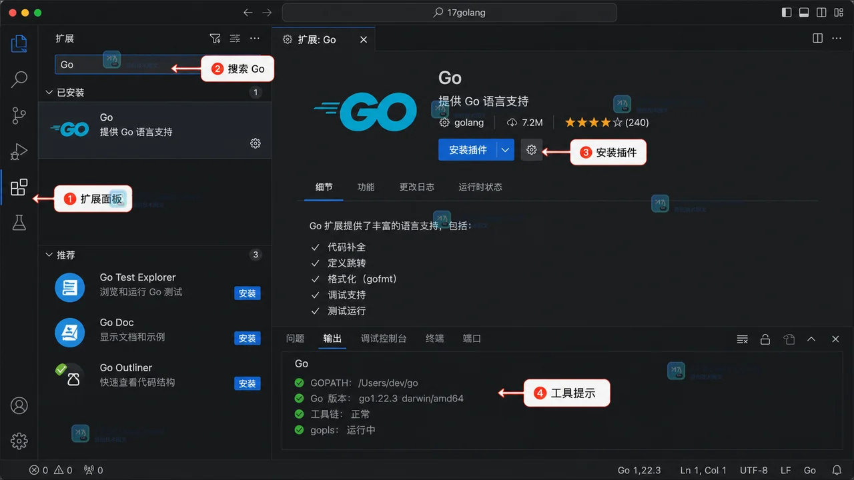This screenshot has width=854, height=480.
Task: Click the Go logo in extension details
Action: tap(366, 111)
